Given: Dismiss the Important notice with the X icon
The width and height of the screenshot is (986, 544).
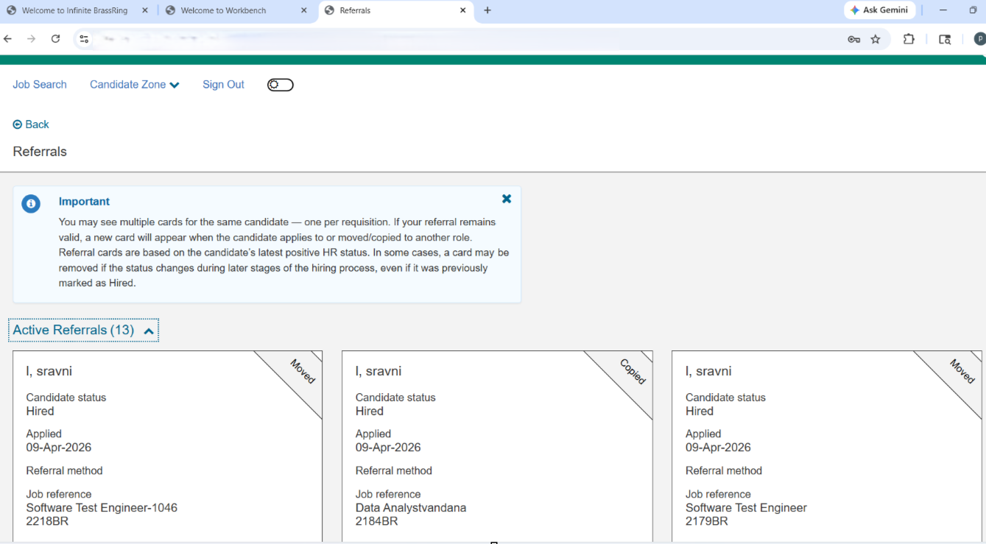Looking at the screenshot, I should 507,199.
